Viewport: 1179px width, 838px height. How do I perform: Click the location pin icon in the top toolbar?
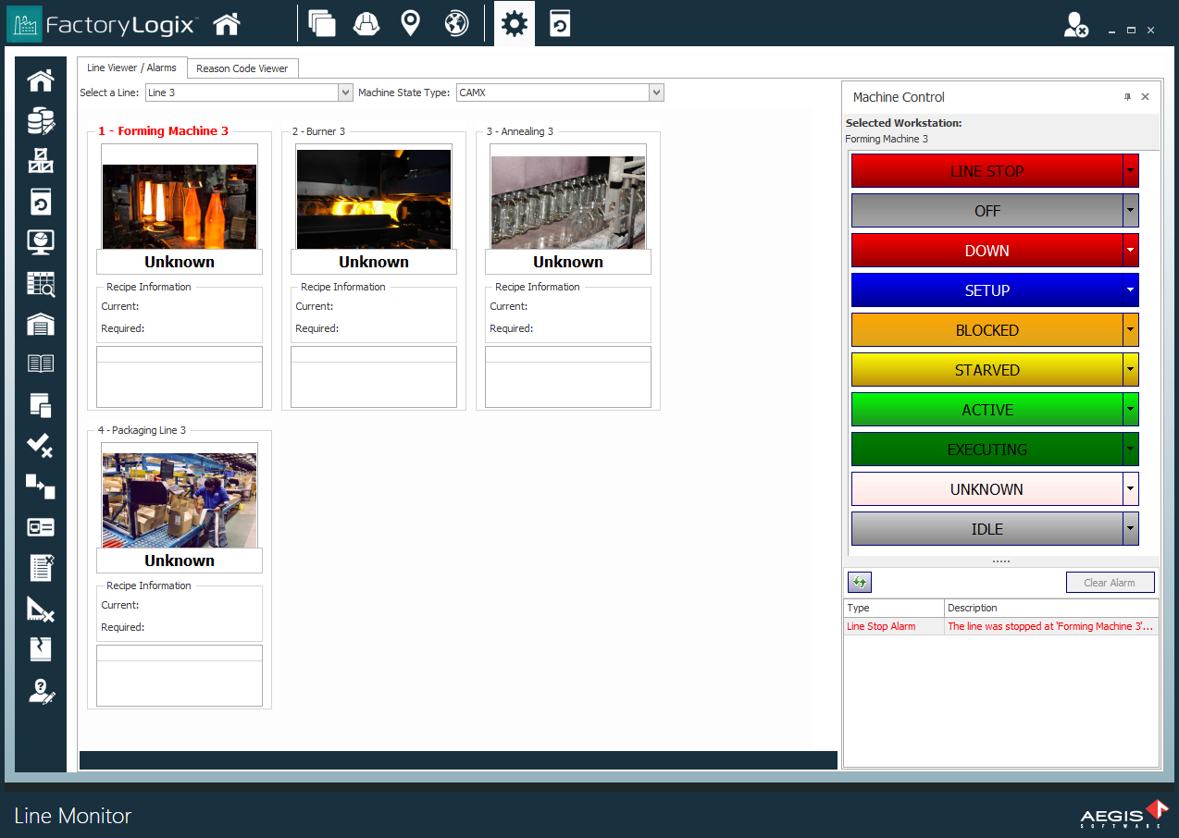click(x=410, y=23)
